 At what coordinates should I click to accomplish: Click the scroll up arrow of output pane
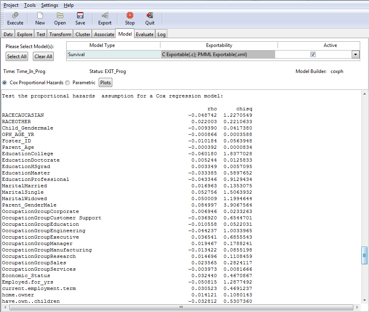click(365, 94)
